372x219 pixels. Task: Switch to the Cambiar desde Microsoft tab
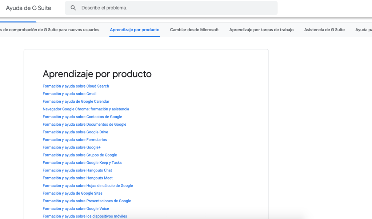194,30
